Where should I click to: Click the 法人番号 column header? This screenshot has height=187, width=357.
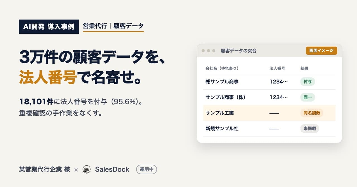[277, 68]
